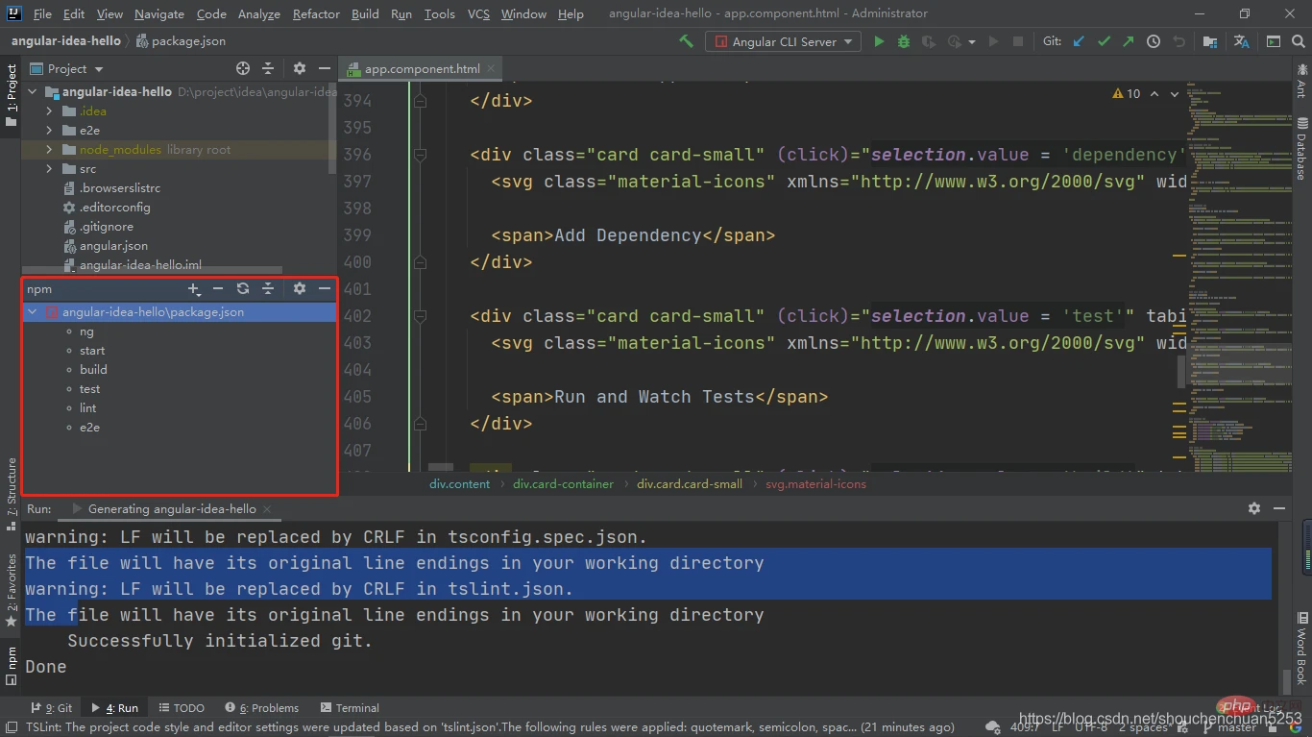Open Search Everywhere magnifier icon
The width and height of the screenshot is (1312, 737).
click(x=1299, y=41)
